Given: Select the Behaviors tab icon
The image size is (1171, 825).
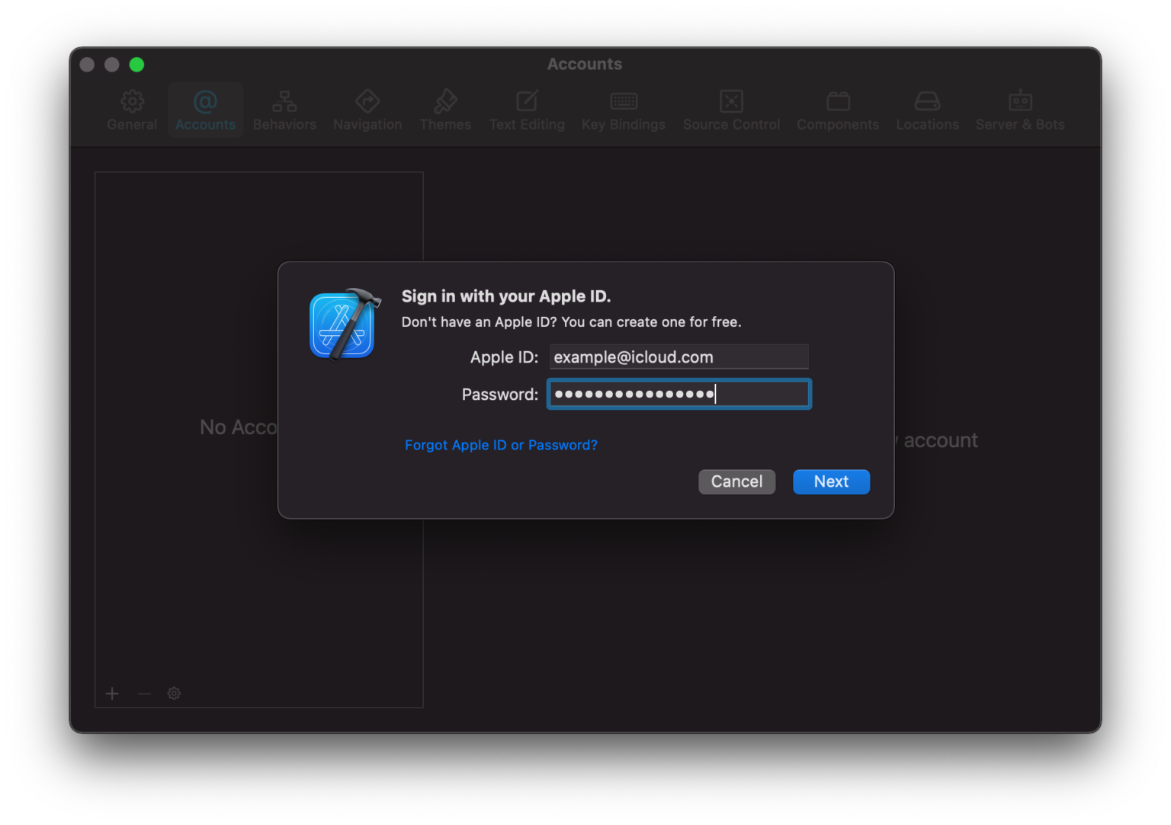Looking at the screenshot, I should (284, 109).
